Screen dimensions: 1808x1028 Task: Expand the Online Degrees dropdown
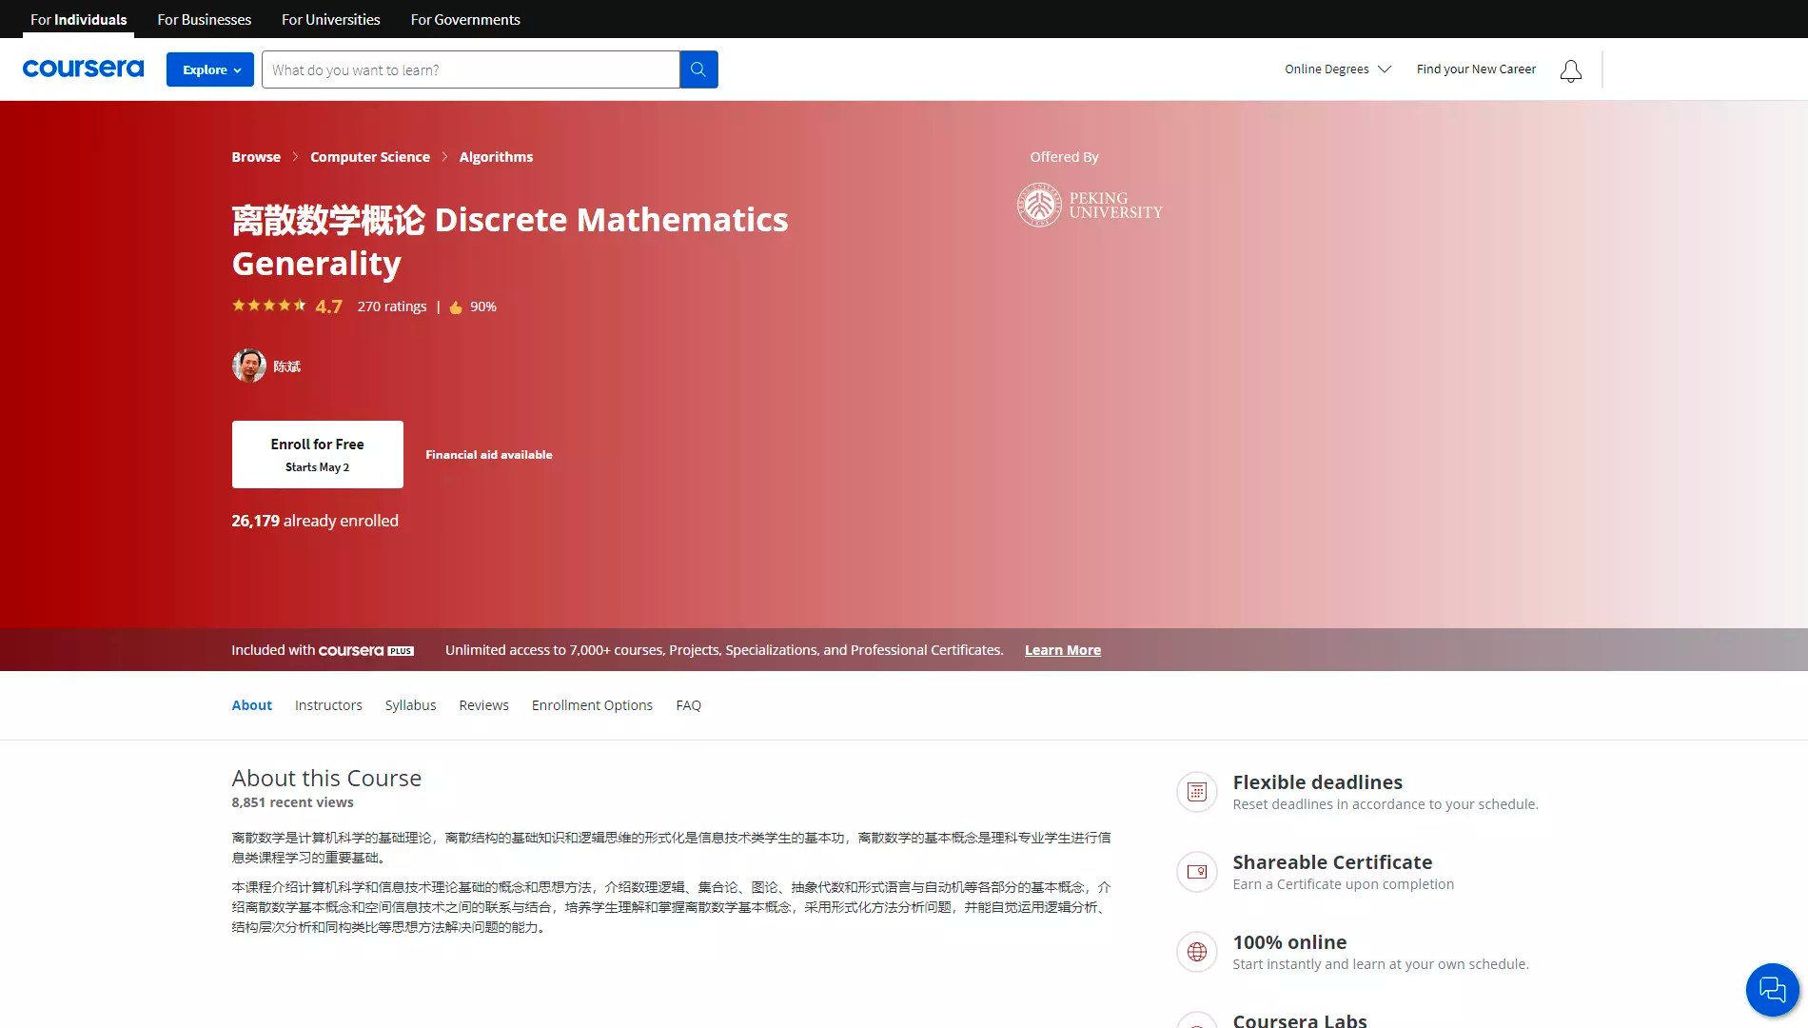1336,69
